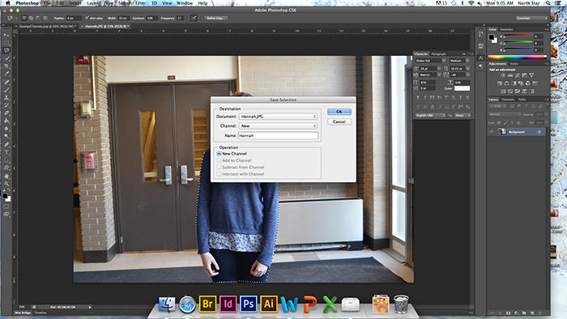
Task: Select the Eyedropper tool
Action: coord(6,74)
